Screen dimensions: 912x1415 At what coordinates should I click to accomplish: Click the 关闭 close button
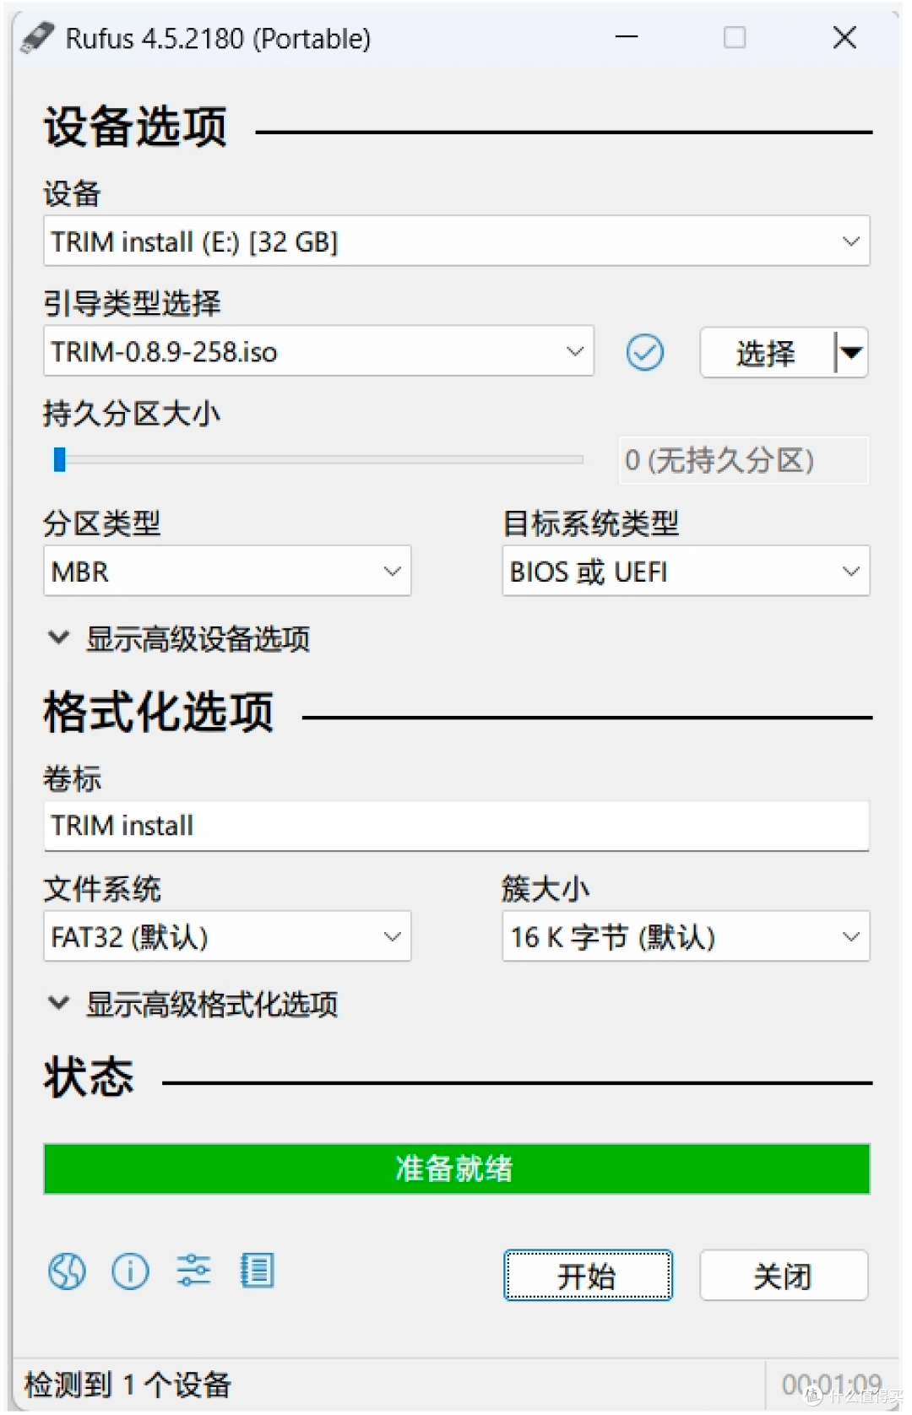pos(784,1275)
